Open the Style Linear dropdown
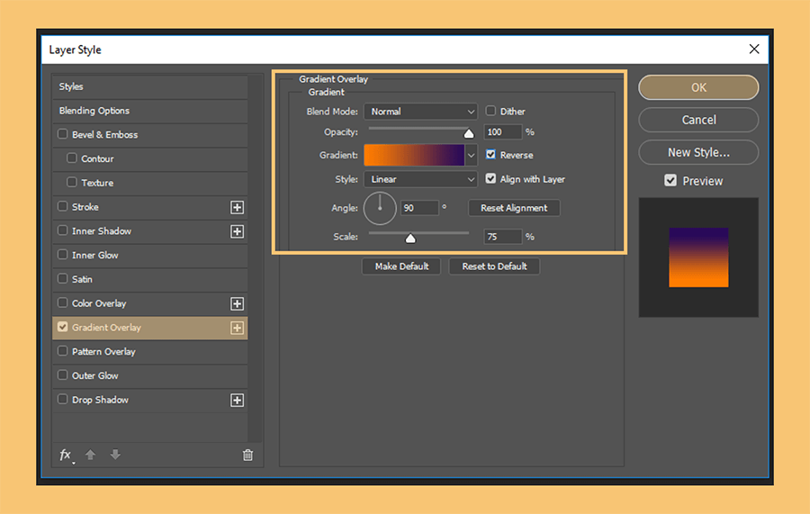 (x=420, y=179)
